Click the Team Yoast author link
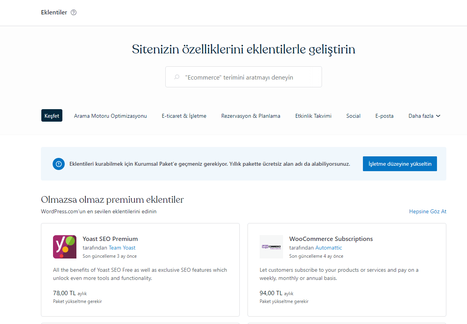This screenshot has height=324, width=467. click(122, 248)
